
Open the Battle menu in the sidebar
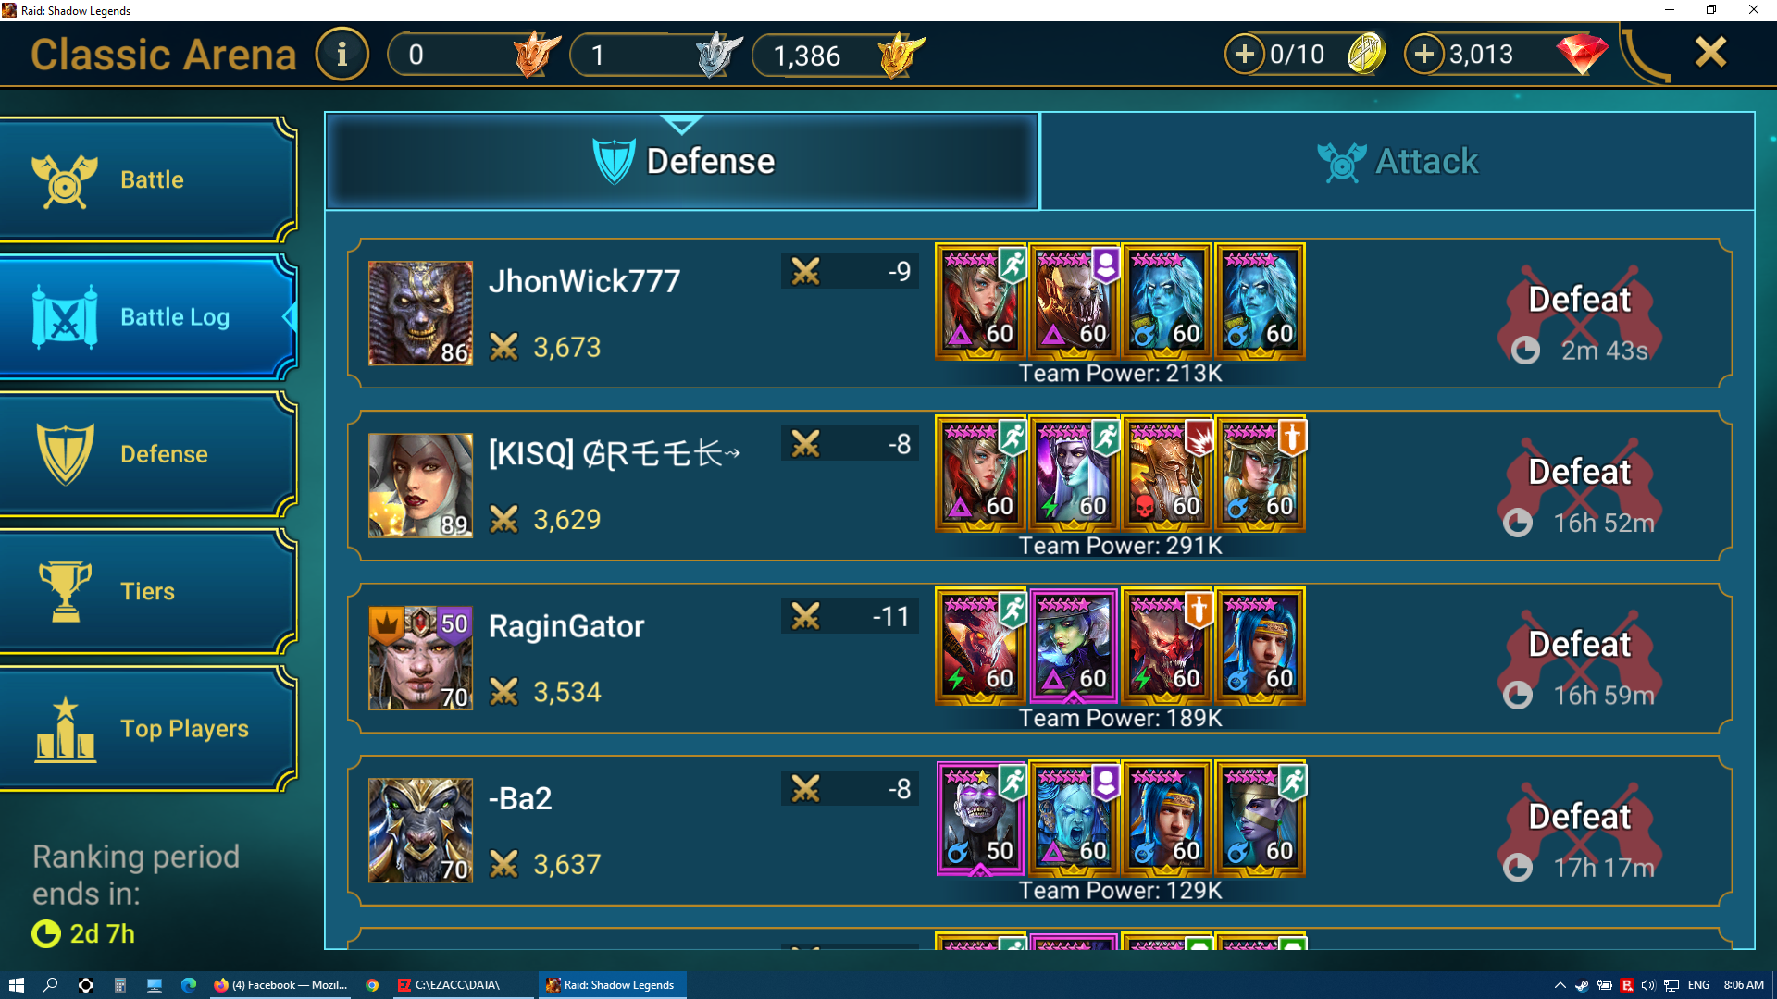148,179
